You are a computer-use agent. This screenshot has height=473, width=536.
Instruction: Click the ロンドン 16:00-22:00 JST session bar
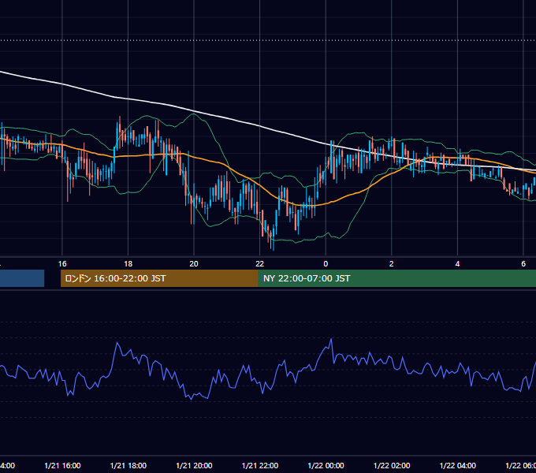(159, 278)
